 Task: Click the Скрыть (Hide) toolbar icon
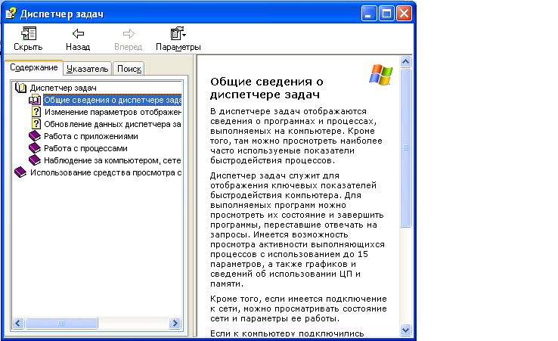[x=29, y=34]
